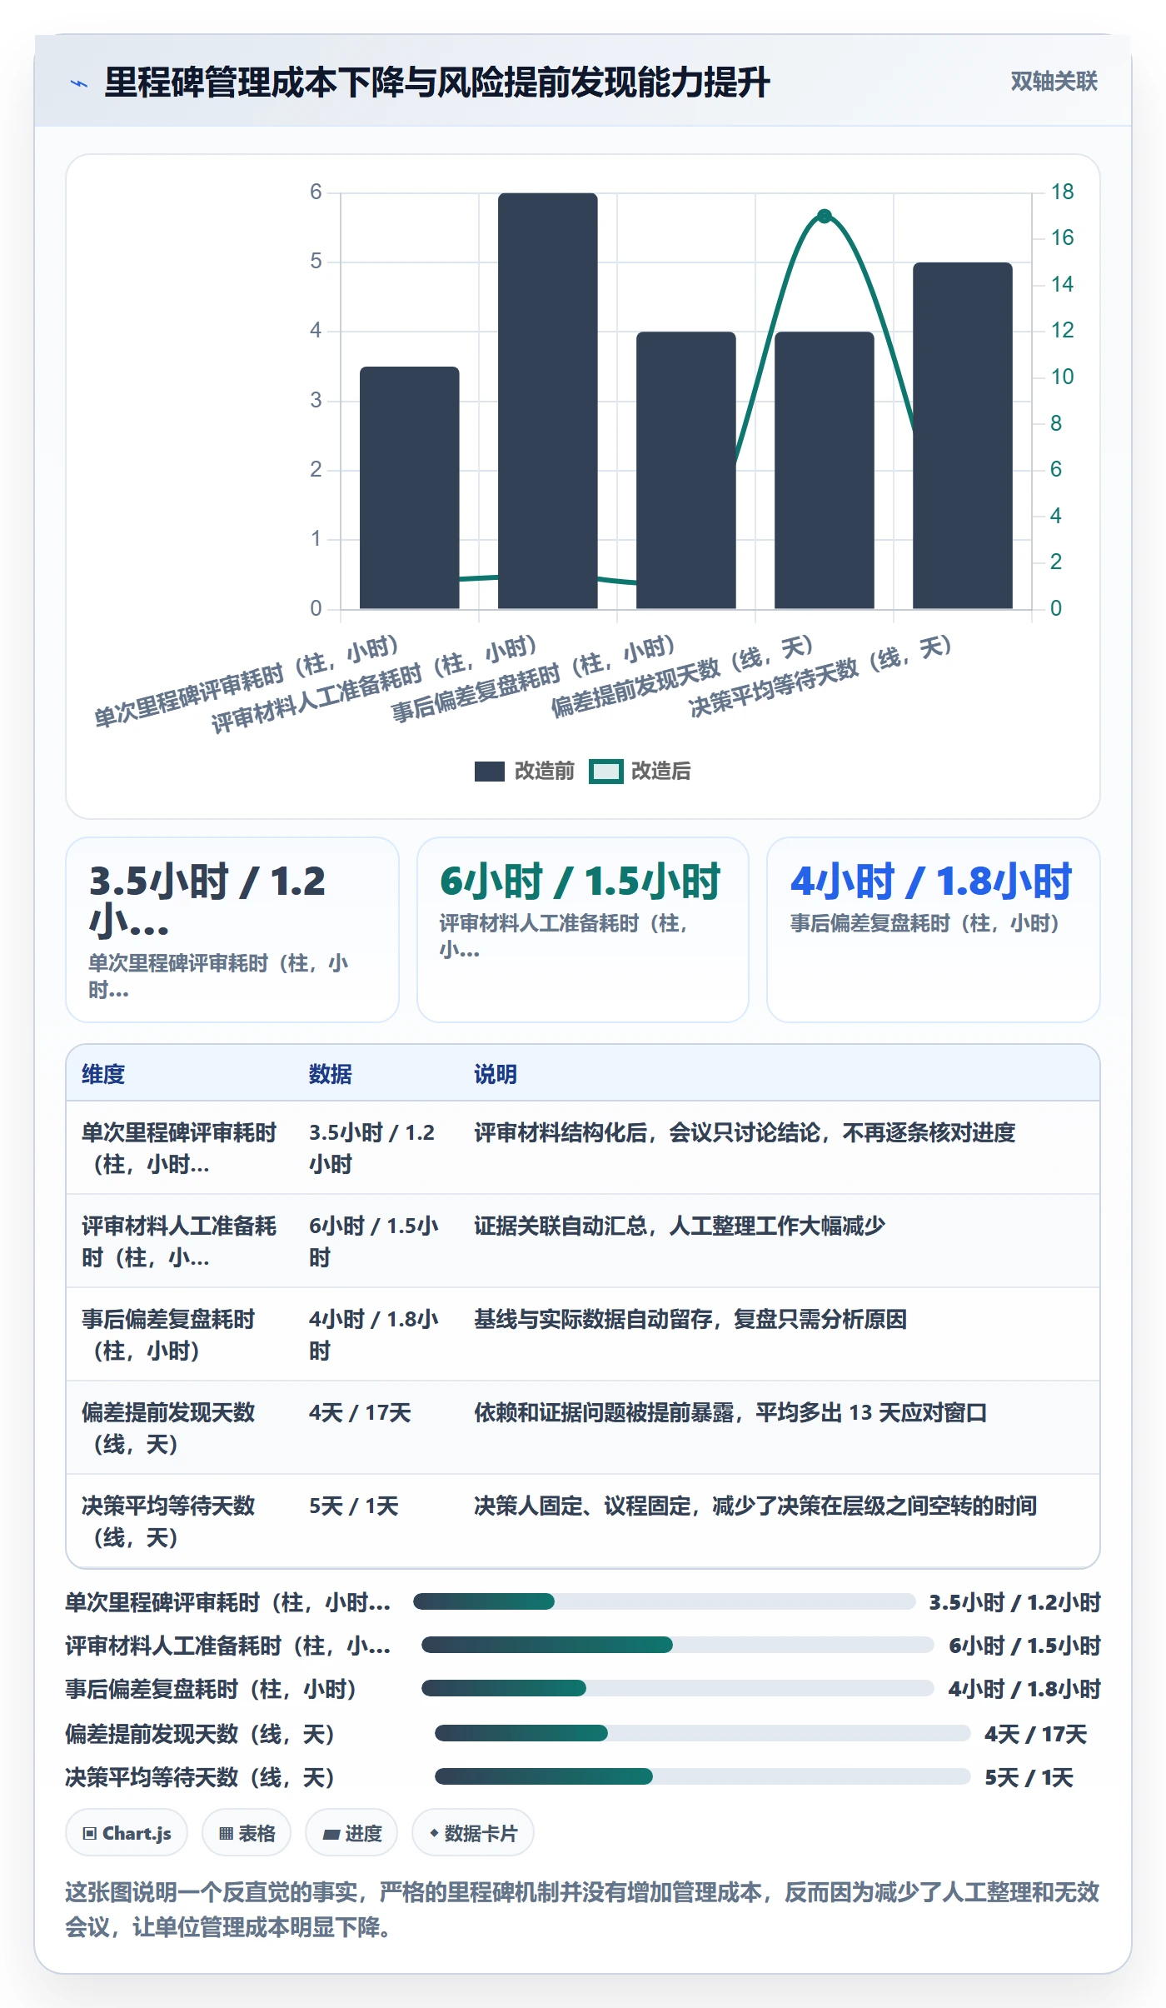Screen dimensions: 1166x2008
Task: Open the 3.5小时 / 1.2小… data card
Action: pos(232,930)
